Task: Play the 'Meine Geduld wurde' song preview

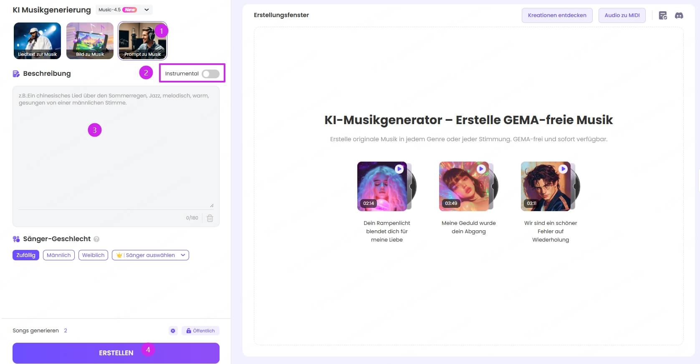Action: click(481, 169)
